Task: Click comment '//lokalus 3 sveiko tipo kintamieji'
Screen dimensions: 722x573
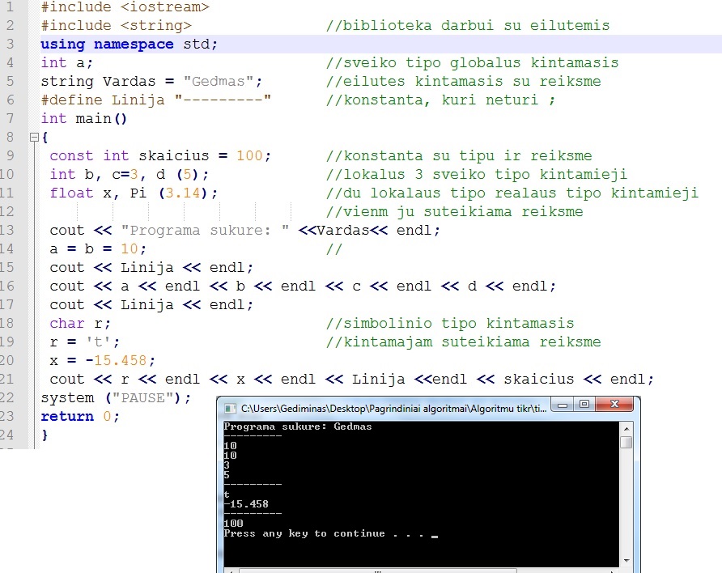Action: click(477, 175)
